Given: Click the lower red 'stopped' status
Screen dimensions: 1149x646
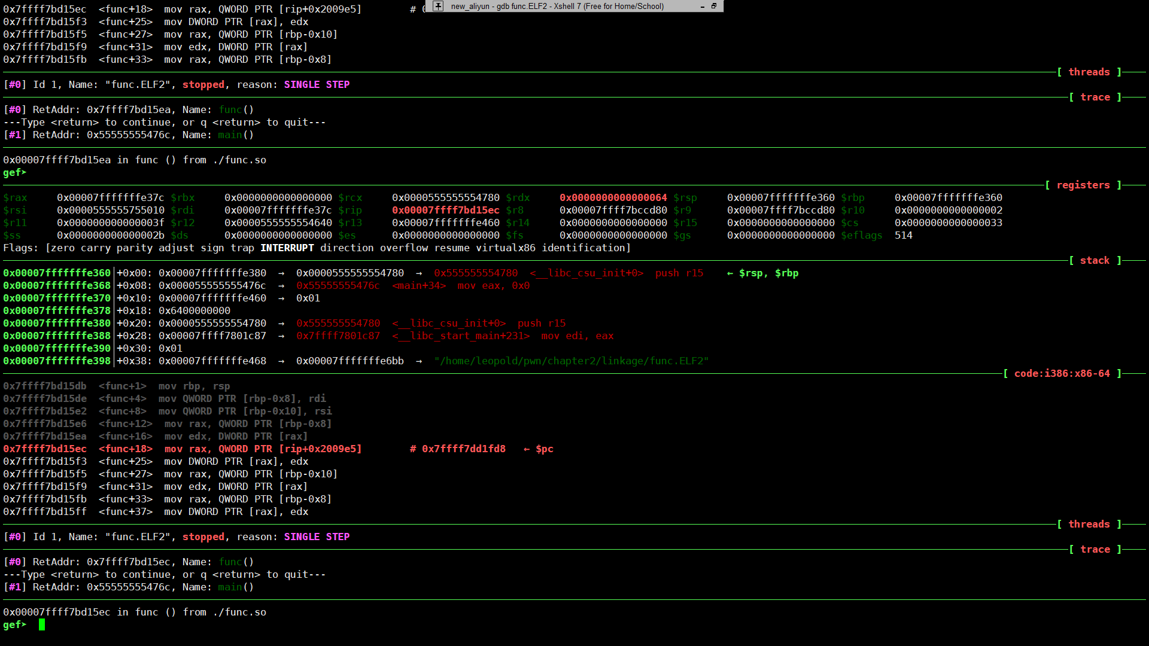Looking at the screenshot, I should pos(203,537).
